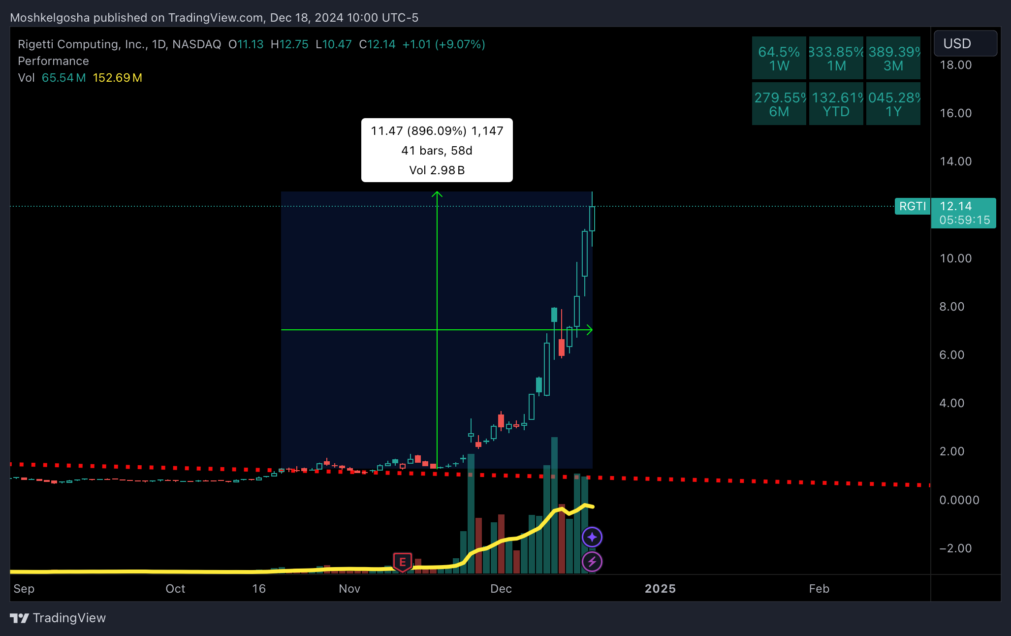Click the 14.00 price axis label
Viewport: 1011px width, 636px height.
coord(955,161)
